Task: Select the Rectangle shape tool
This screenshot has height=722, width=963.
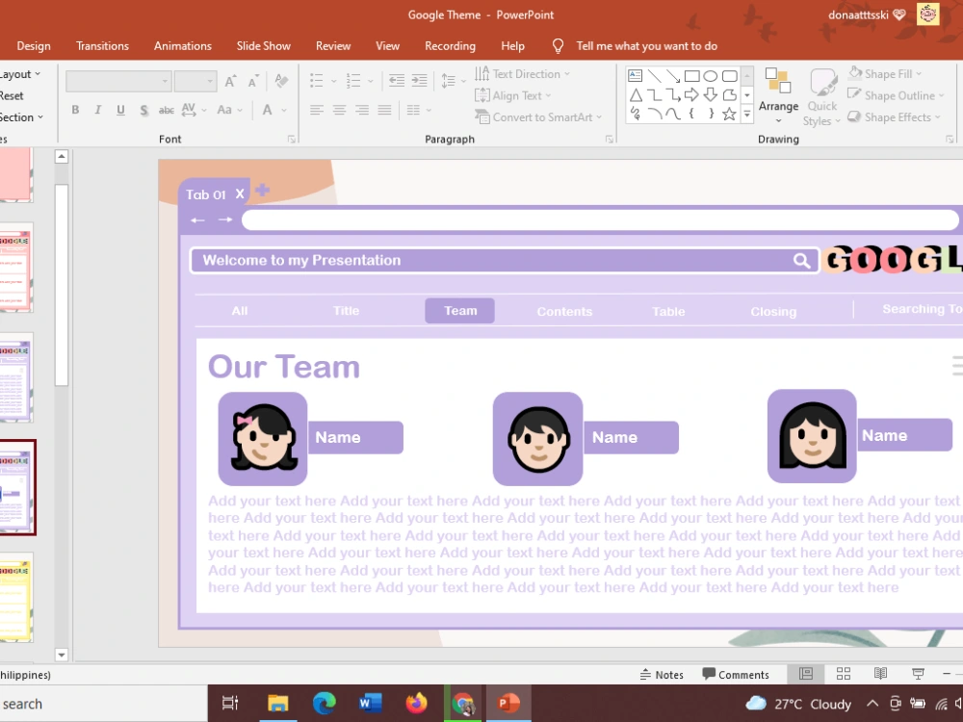Action: click(691, 76)
